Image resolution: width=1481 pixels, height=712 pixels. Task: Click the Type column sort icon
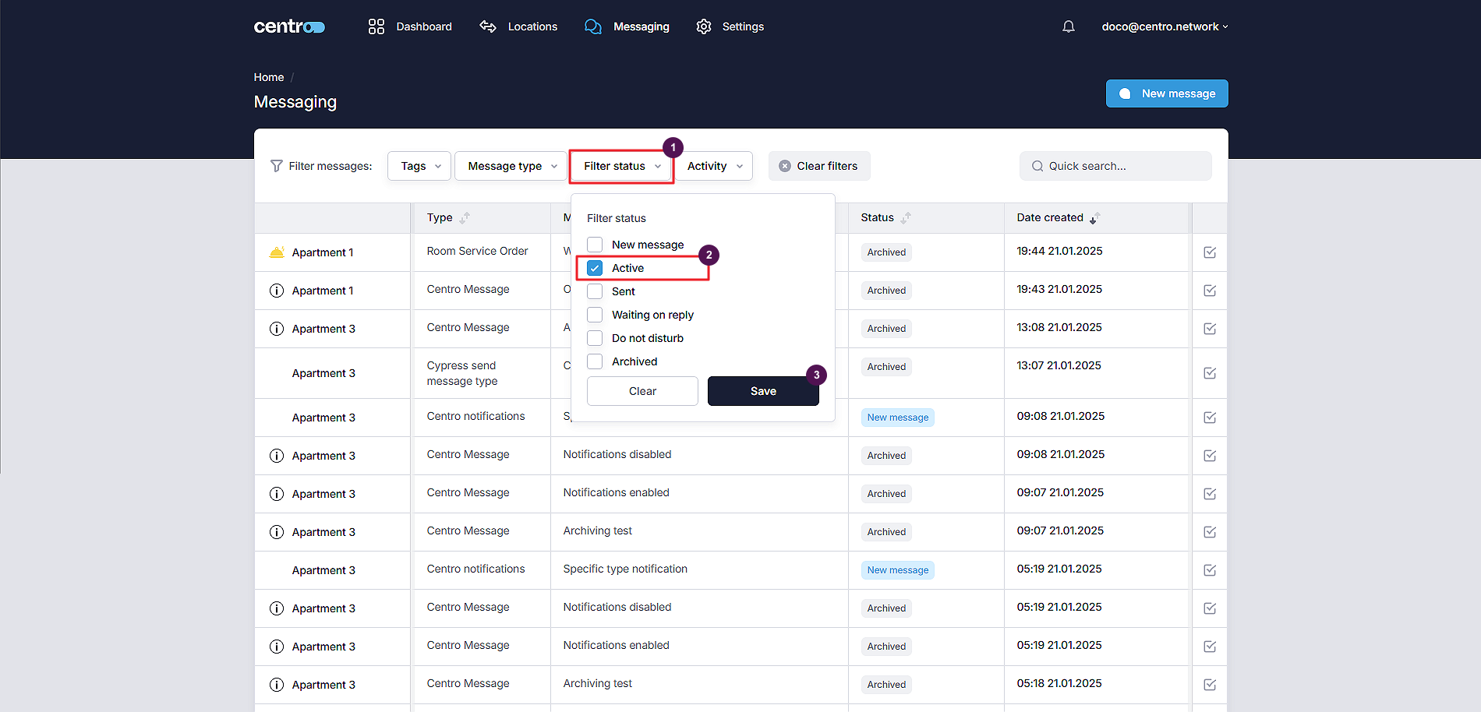pyautogui.click(x=465, y=218)
